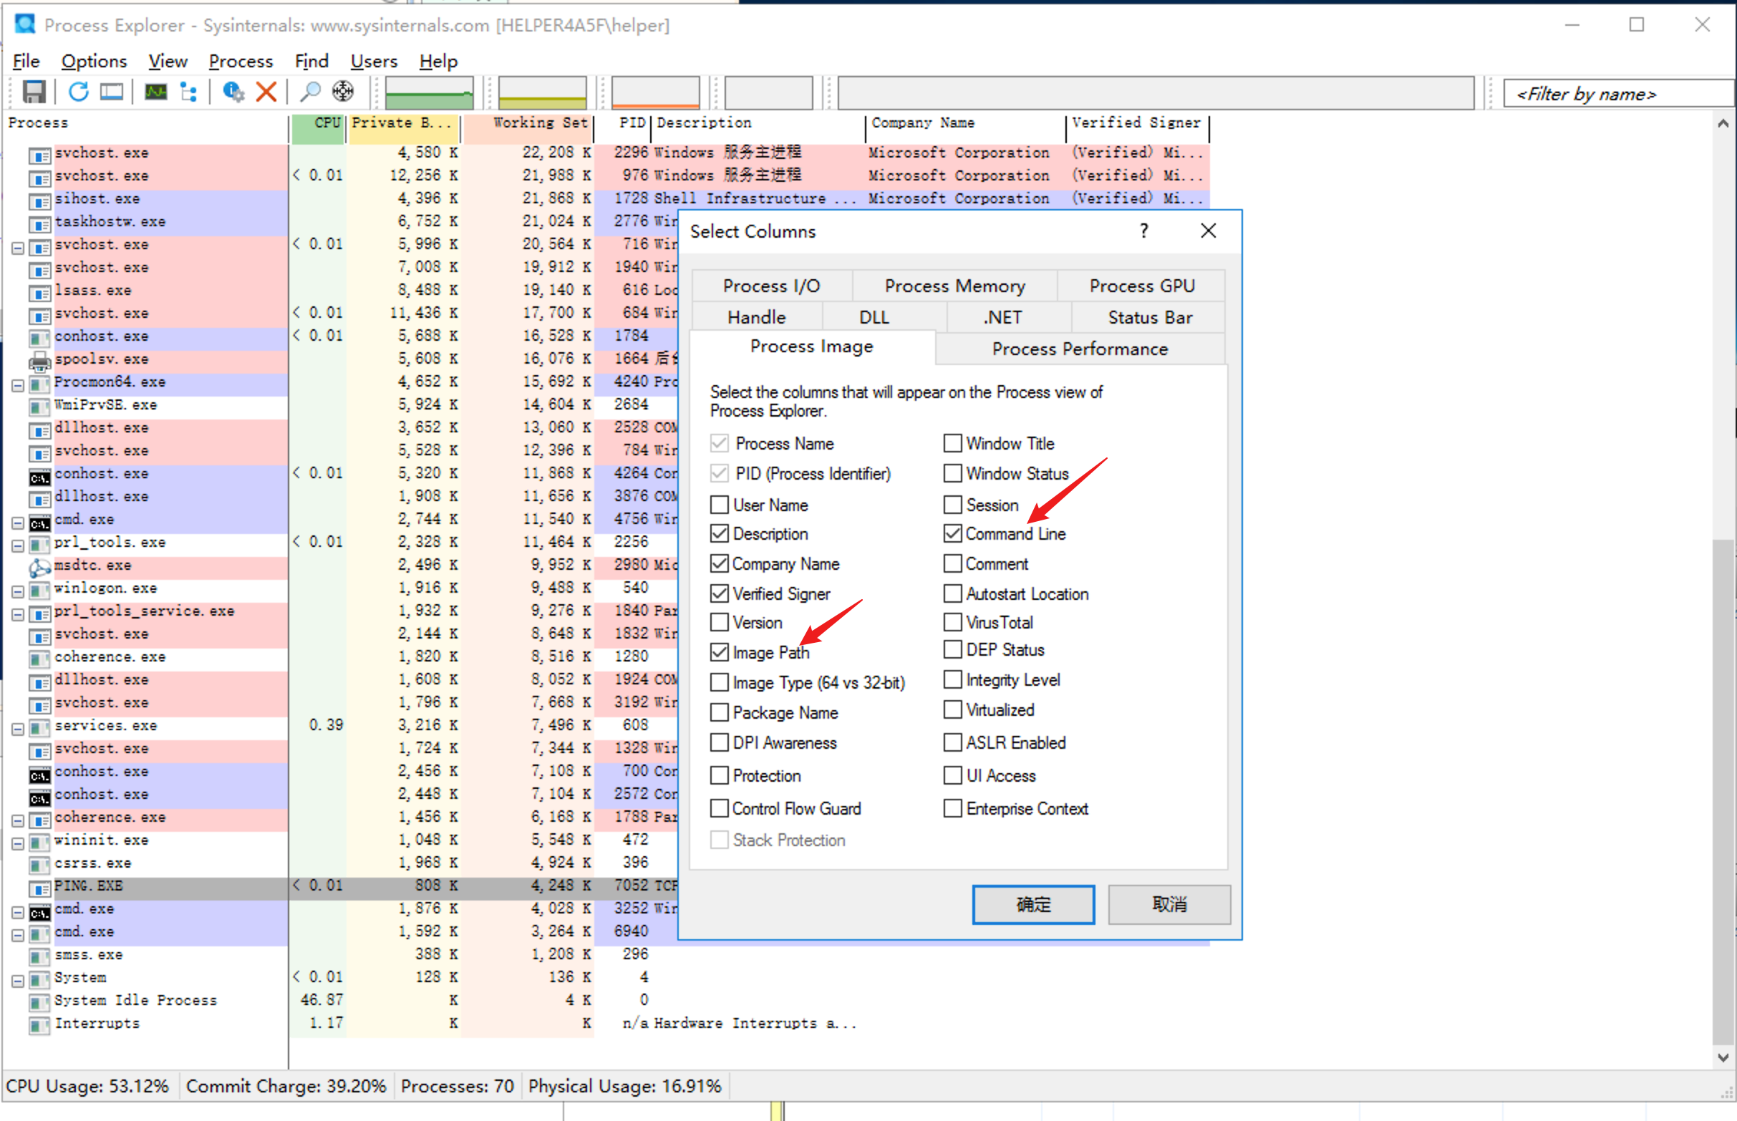Click the 确定 button

click(1032, 904)
